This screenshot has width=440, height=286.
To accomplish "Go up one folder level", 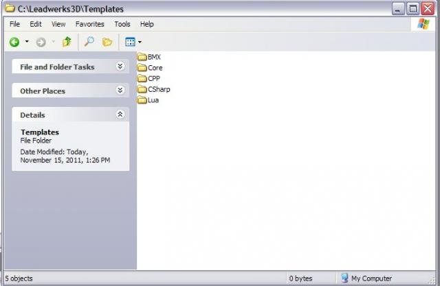I will 67,42.
